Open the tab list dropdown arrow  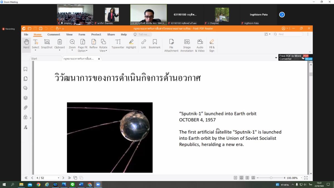click(276, 58)
